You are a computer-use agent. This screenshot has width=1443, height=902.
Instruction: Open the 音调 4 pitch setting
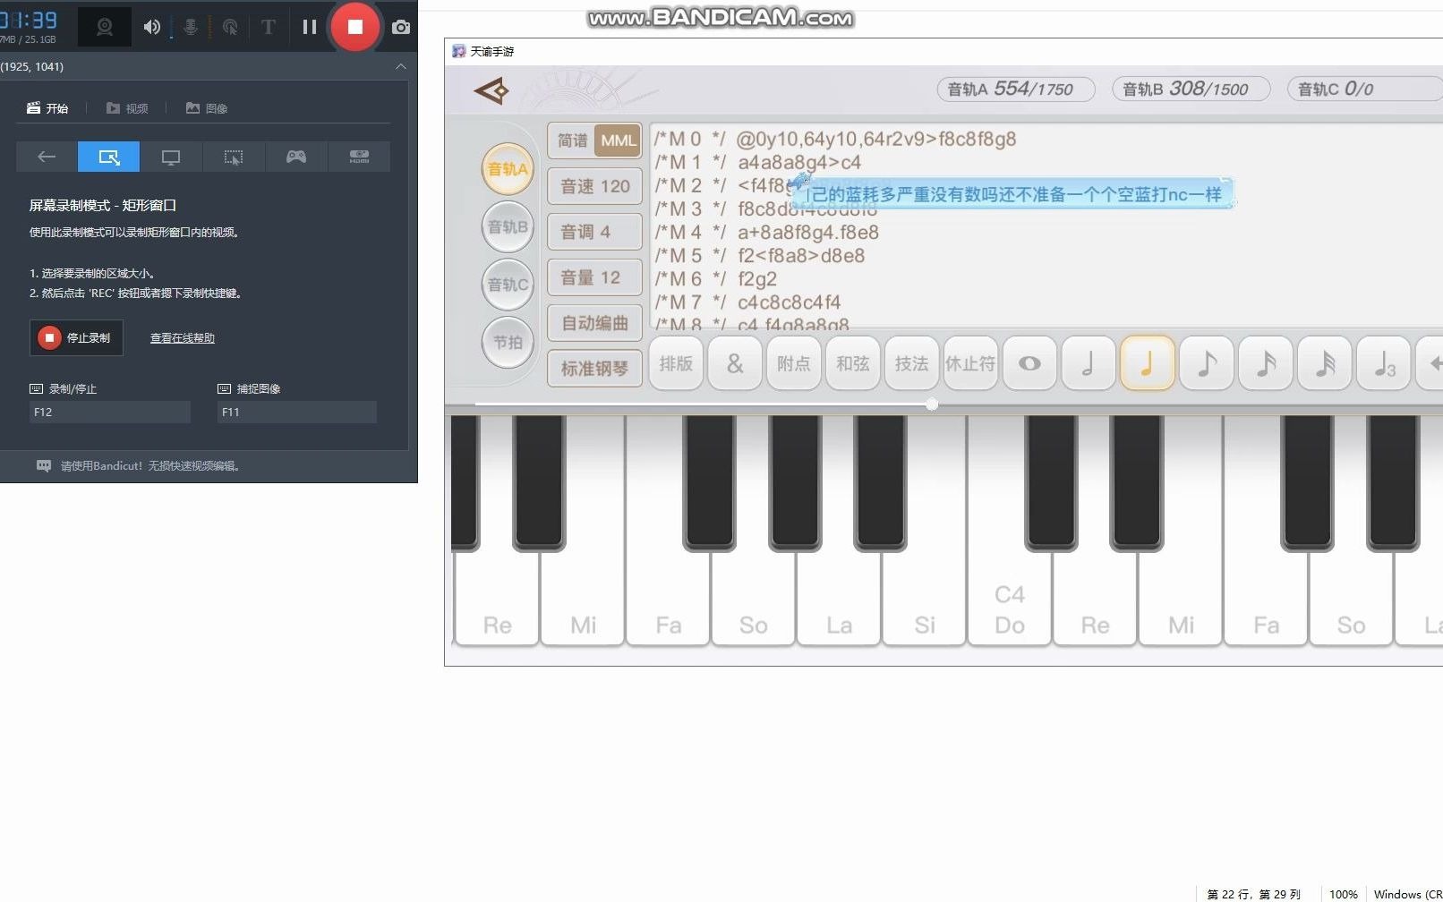point(594,232)
